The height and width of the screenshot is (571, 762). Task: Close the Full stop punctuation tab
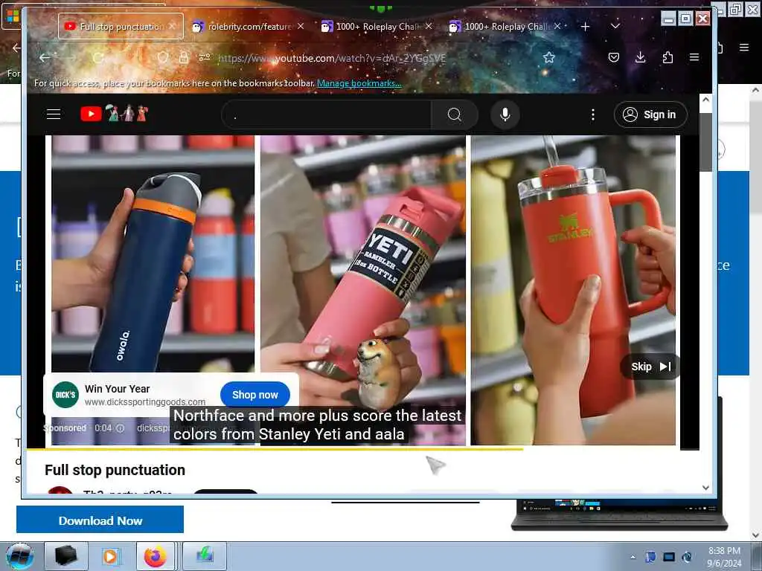(x=172, y=26)
